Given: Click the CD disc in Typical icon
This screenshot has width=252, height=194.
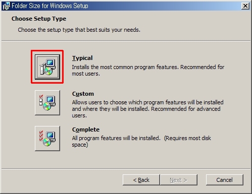Looking at the screenshot, I should coord(48,71).
